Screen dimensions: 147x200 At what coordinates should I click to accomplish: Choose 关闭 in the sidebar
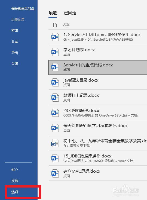[x=15, y=64]
